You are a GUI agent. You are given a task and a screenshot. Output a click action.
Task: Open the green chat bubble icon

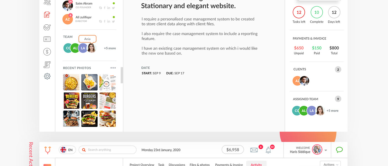[x=339, y=150]
